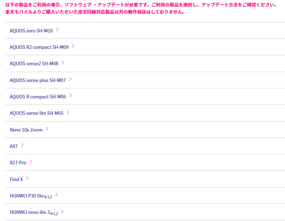Open the AQUOS sense lite SH-M05 link

point(37,113)
